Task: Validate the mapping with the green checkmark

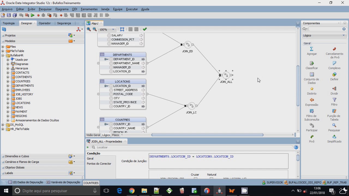Action: pyautogui.click(x=145, y=29)
